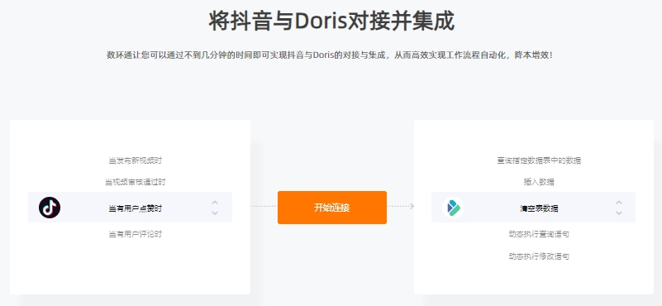Screen dimensions: 662x306
Task: Click the orange 开始连接 button
Action: (332, 208)
